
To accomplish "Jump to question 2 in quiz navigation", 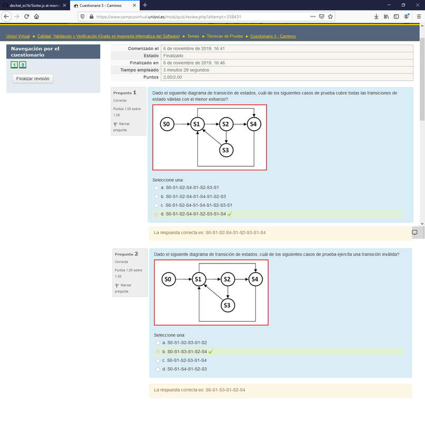I will pos(23,65).
